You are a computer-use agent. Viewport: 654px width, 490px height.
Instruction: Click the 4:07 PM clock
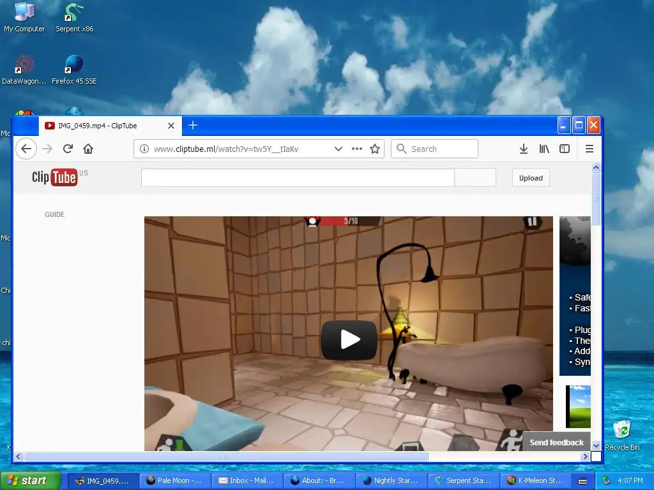tap(630, 480)
